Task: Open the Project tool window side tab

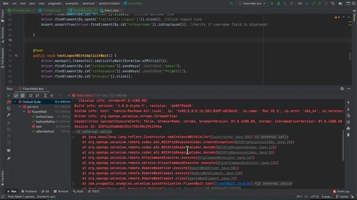Action: pos(2,16)
